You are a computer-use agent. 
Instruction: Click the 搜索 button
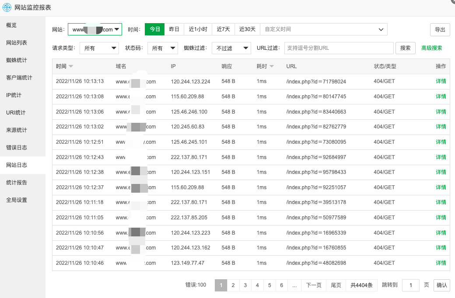click(x=406, y=48)
